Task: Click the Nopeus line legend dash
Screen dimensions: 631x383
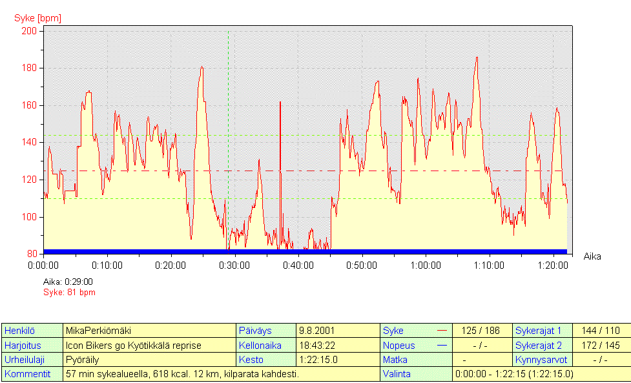Action: pos(442,345)
